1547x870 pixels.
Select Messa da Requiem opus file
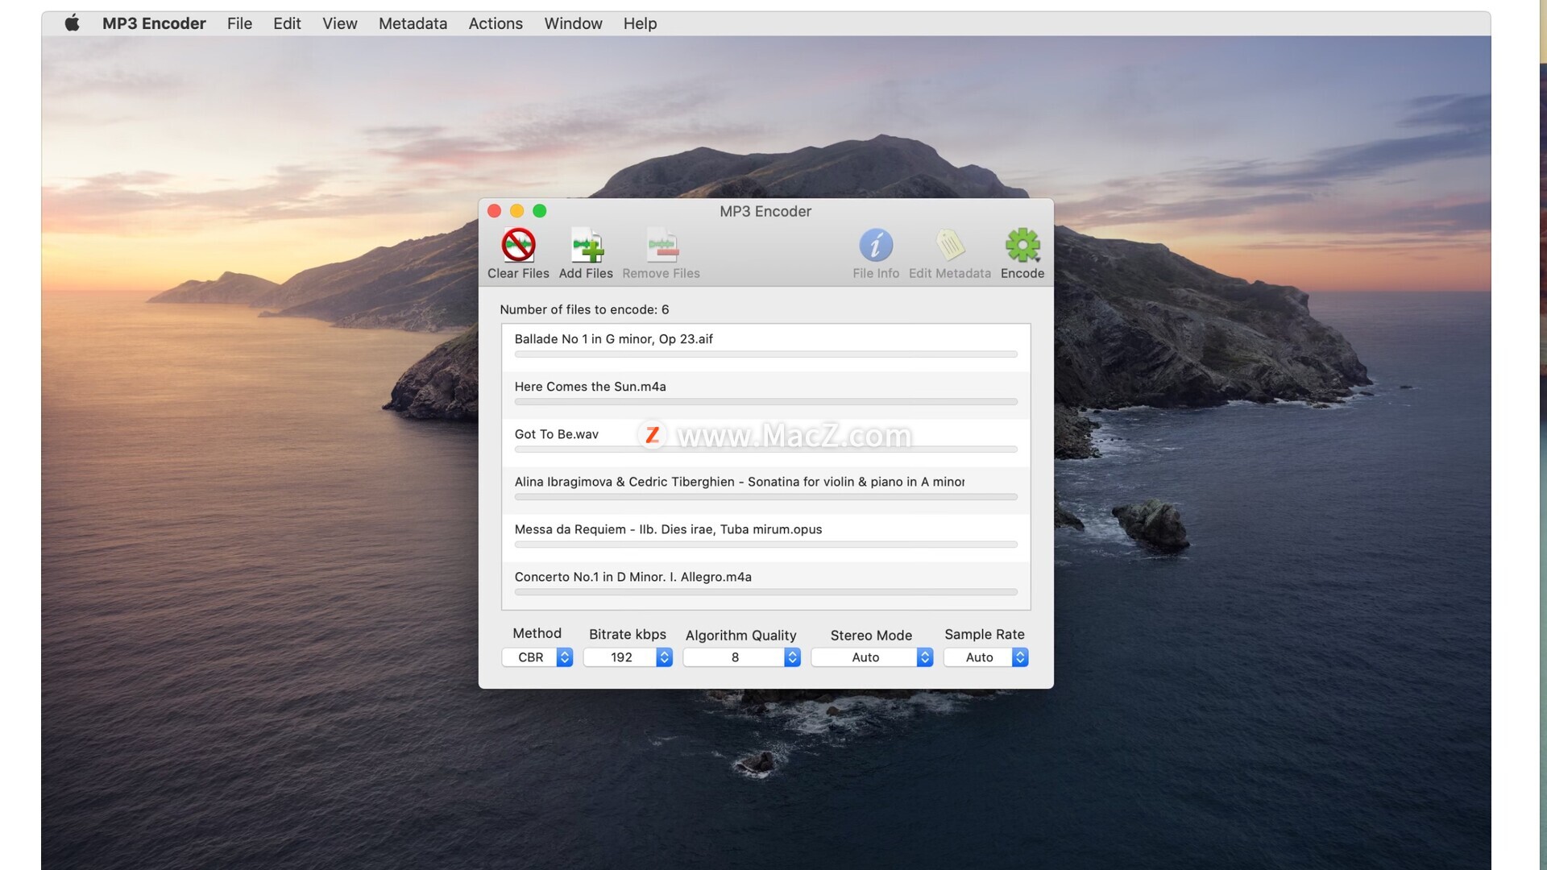pos(668,529)
